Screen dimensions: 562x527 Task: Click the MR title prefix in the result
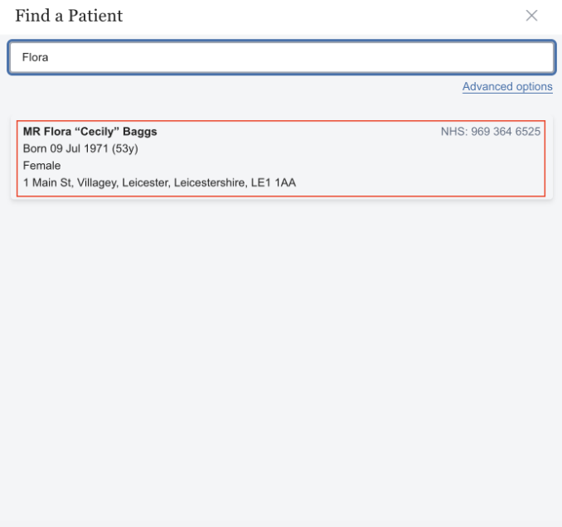[31, 132]
